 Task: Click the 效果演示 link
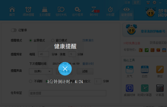pyautogui.click(x=88, y=40)
